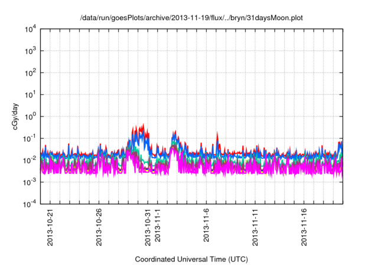Select the 2013-10-21 date tick label
The height and width of the screenshot is (265, 378).
(50, 227)
